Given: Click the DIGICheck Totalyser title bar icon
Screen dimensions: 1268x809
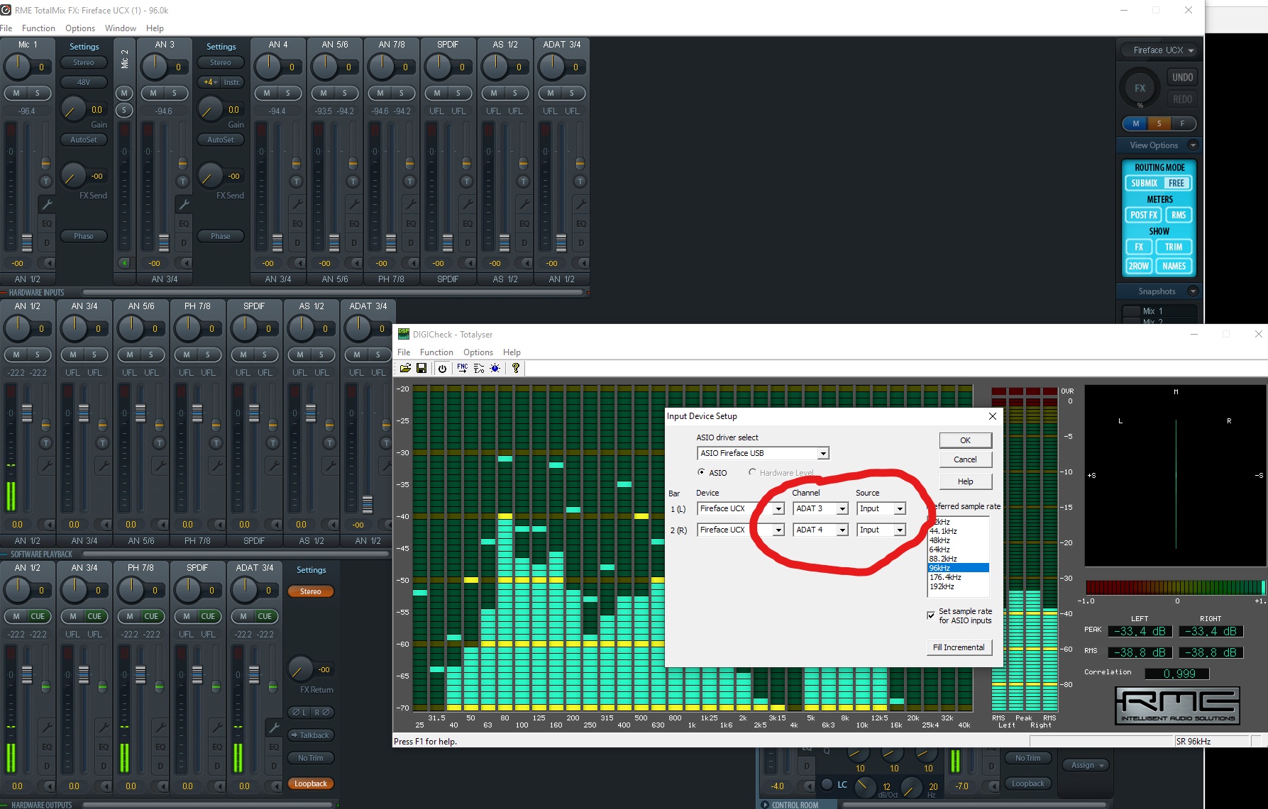Looking at the screenshot, I should coord(404,334).
